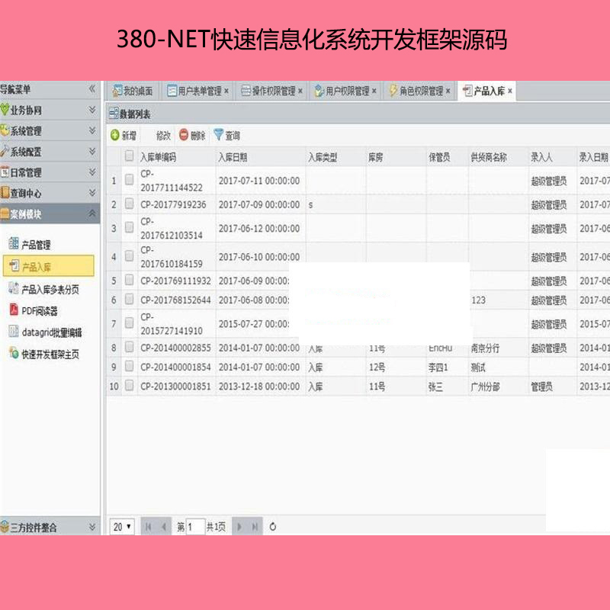Collapse the 导航菜单 sidebar panel
Image resolution: width=610 pixels, height=610 pixels.
pos(92,88)
